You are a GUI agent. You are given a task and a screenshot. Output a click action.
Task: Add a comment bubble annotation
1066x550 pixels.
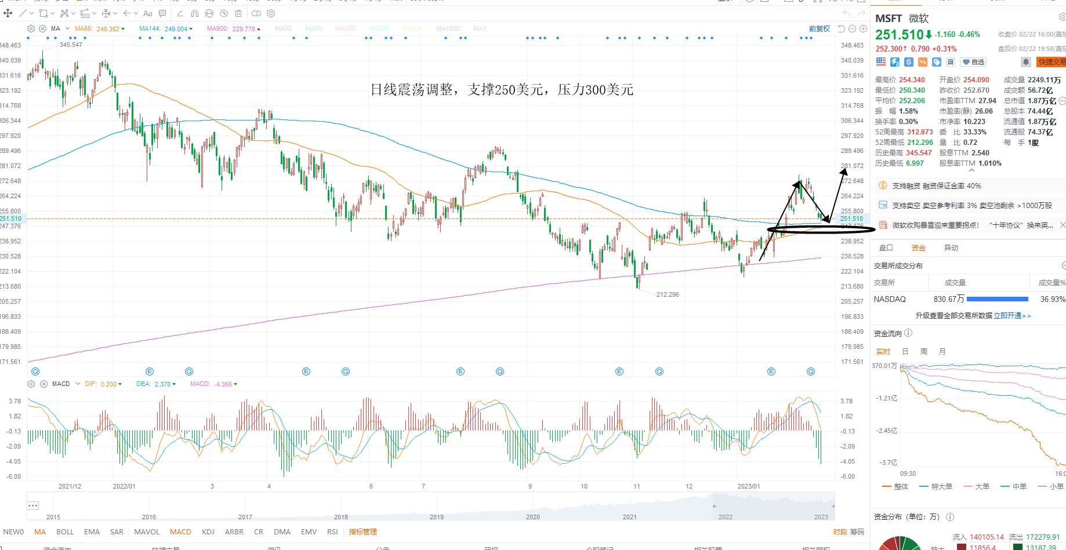coord(162,13)
